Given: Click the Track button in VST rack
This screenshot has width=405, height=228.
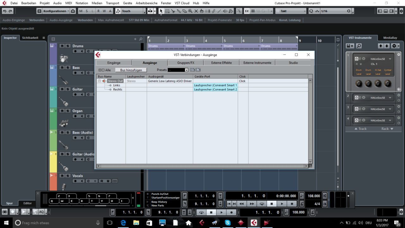Looking at the screenshot, I should pos(360,129).
